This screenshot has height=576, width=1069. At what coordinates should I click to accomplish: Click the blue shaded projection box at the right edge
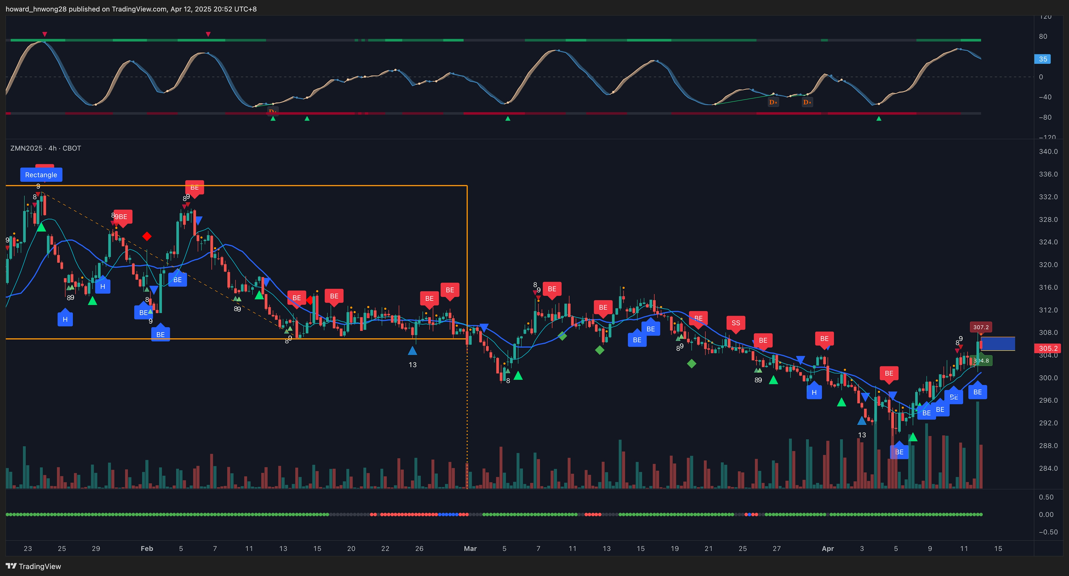pos(998,344)
